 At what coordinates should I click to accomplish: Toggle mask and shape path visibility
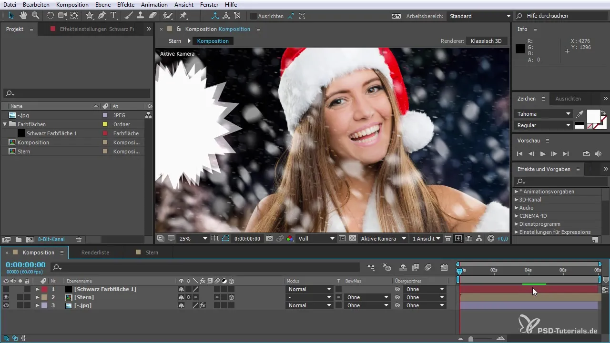225,239
